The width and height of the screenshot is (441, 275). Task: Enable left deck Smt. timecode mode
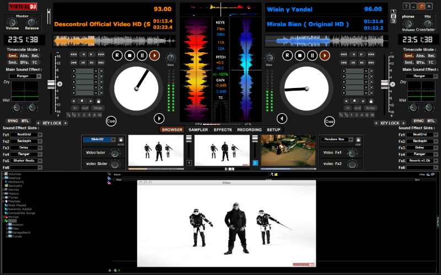(13, 56)
